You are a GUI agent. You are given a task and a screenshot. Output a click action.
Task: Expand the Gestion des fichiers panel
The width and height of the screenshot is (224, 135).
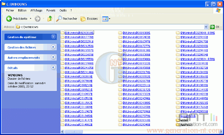53,47
